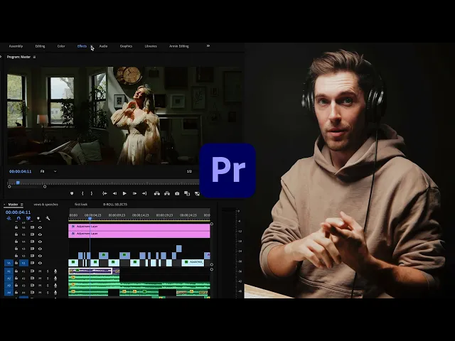Switch to the Editing workspace
This screenshot has width=455, height=341.
(x=40, y=46)
